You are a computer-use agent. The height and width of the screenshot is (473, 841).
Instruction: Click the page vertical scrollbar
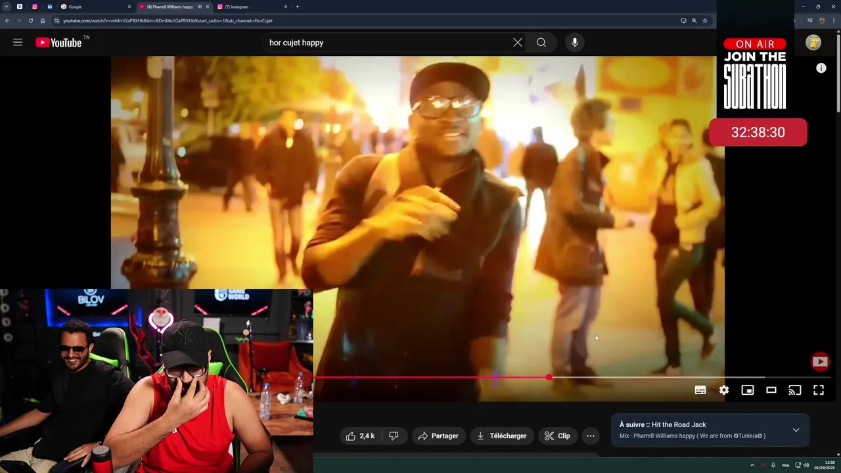pyautogui.click(x=838, y=72)
